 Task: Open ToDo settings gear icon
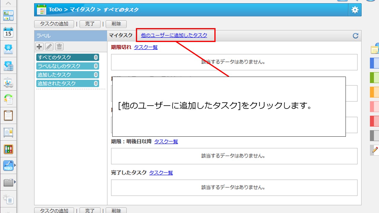(x=355, y=10)
